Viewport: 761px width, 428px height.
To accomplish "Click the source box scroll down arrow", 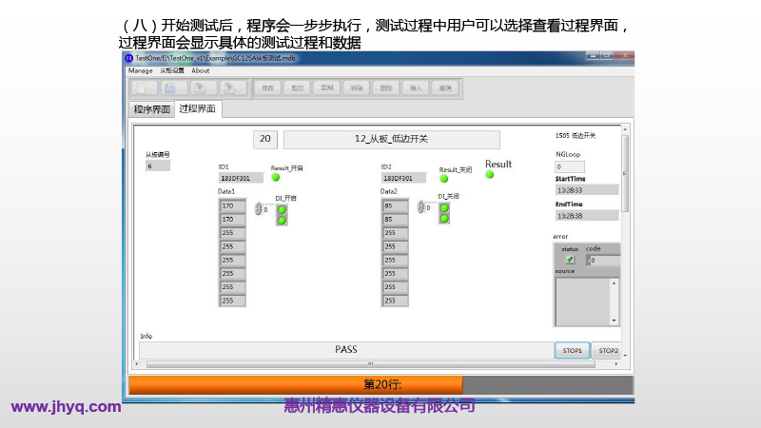I will coord(615,321).
